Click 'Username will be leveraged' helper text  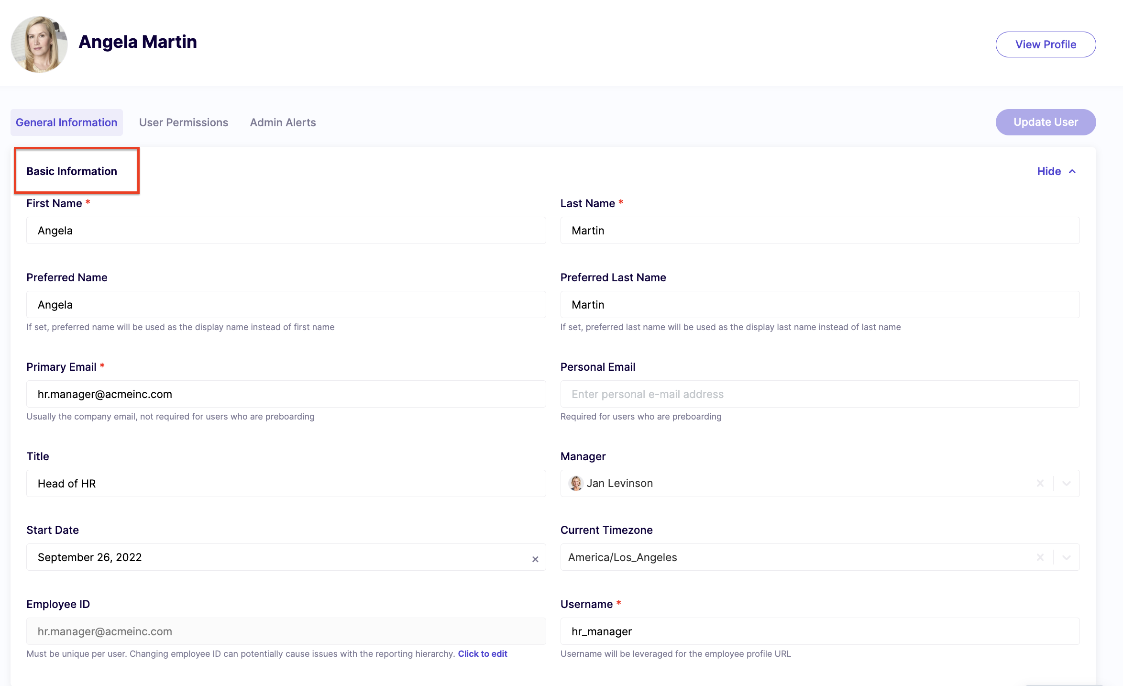tap(676, 654)
